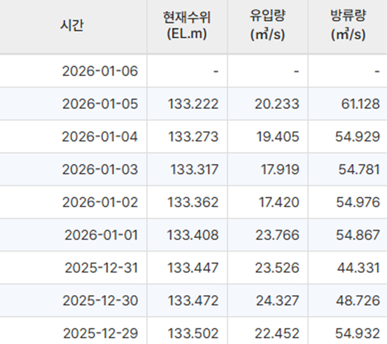
Task: Select the 2025-12-31 date cell
Action: [101, 268]
